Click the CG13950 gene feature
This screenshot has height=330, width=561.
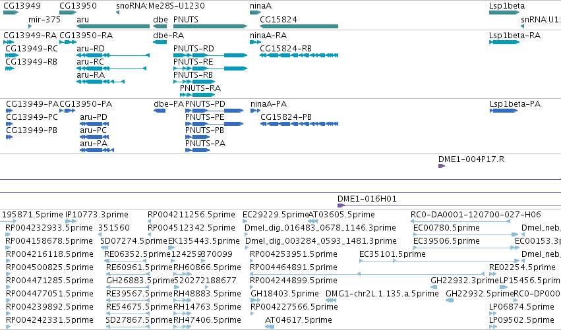click(x=68, y=13)
